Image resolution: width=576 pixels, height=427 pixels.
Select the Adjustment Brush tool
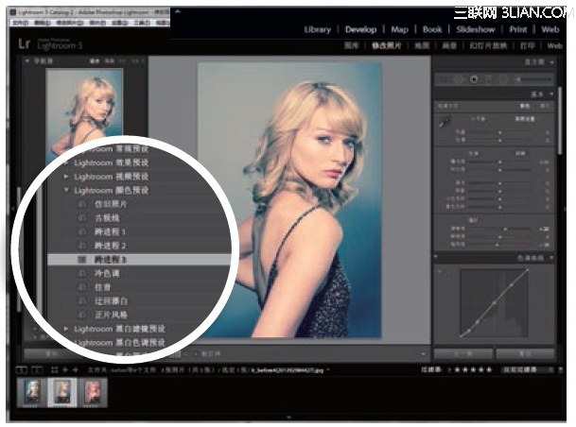533,79
